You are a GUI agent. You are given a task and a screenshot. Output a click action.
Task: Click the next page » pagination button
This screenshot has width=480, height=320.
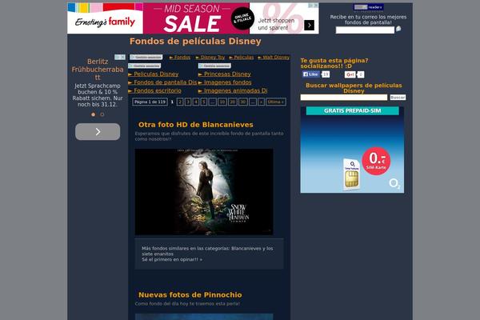coord(261,102)
